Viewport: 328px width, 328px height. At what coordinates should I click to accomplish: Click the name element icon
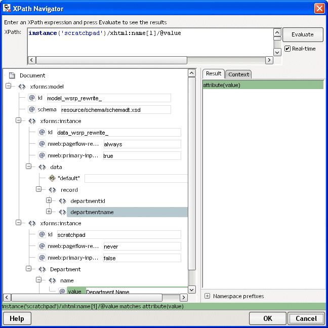pyautogui.click(x=52, y=280)
